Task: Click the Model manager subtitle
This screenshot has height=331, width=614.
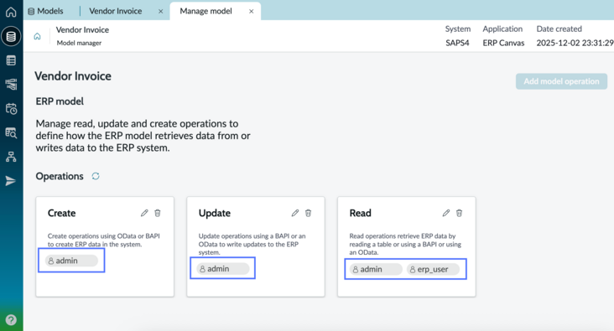Action: click(79, 43)
